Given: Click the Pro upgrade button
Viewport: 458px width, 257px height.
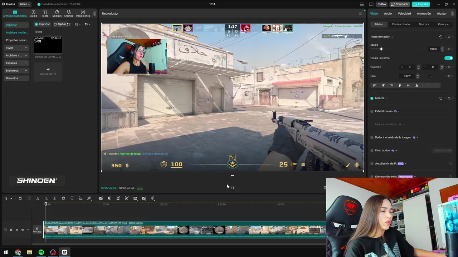Looking at the screenshot, I should [382, 4].
